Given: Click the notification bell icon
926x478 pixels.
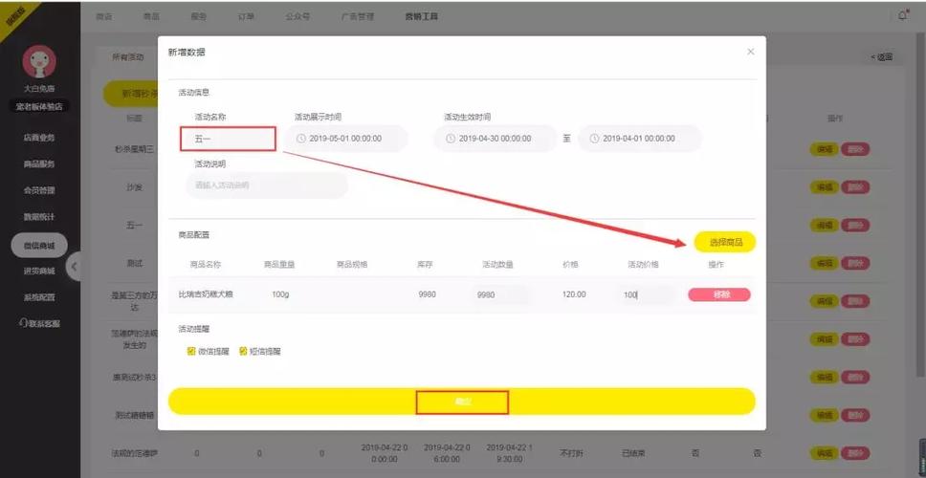Looking at the screenshot, I should [903, 16].
